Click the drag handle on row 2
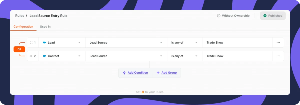Image resolution: width=300 pixels, height=105 pixels. coord(31,56)
